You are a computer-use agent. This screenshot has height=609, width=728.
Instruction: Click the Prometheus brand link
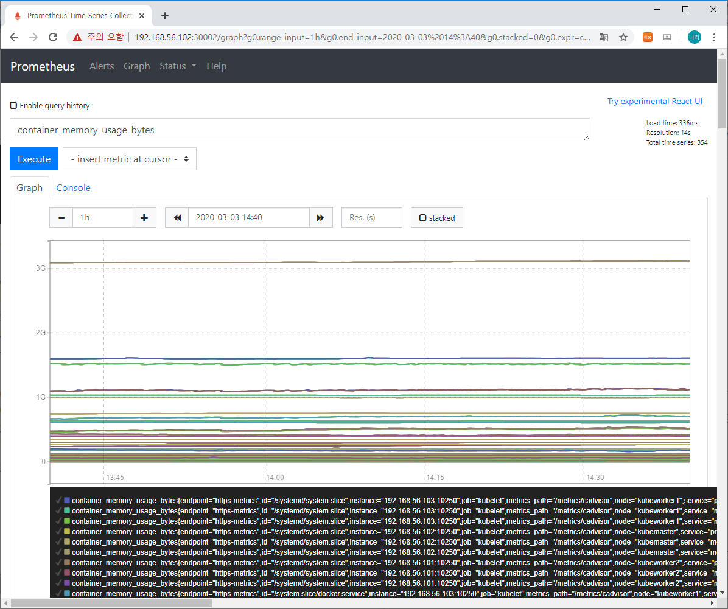click(x=43, y=66)
